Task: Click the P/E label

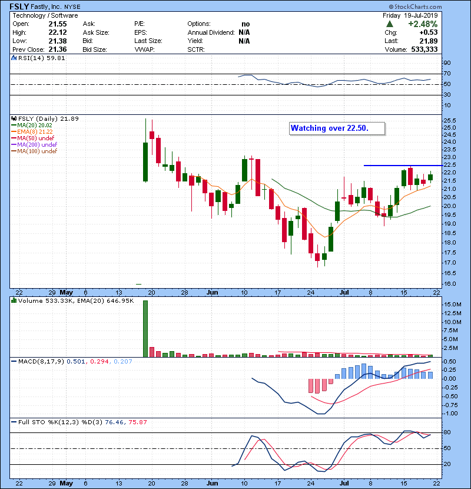Action: (139, 24)
